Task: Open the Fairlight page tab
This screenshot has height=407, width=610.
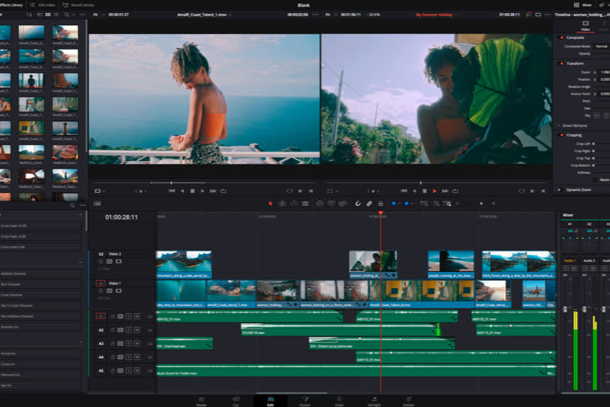Action: tap(374, 401)
